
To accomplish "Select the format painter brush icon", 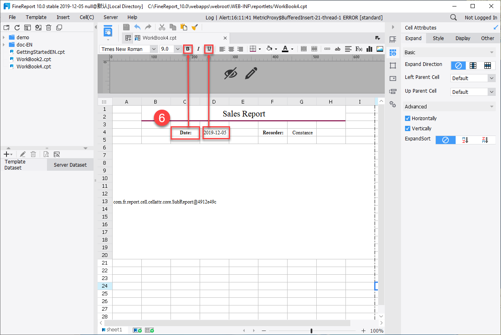I will click(195, 27).
